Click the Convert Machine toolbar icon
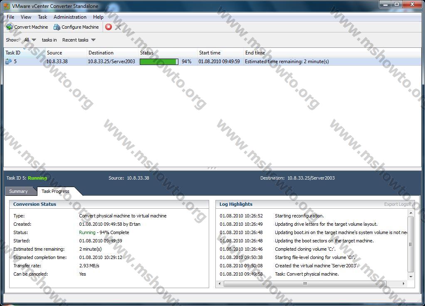Viewport: 425px width, 306px height. (10, 27)
